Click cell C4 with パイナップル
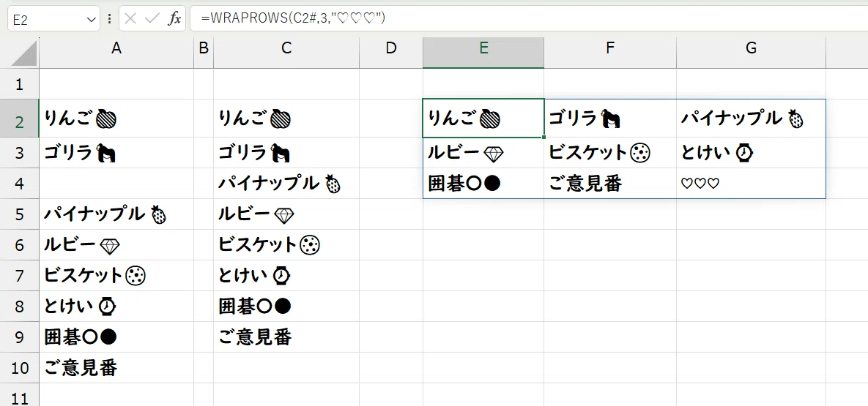Screen dimensions: 868x406 286,183
